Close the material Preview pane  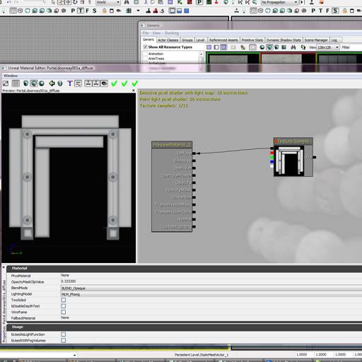(134, 90)
